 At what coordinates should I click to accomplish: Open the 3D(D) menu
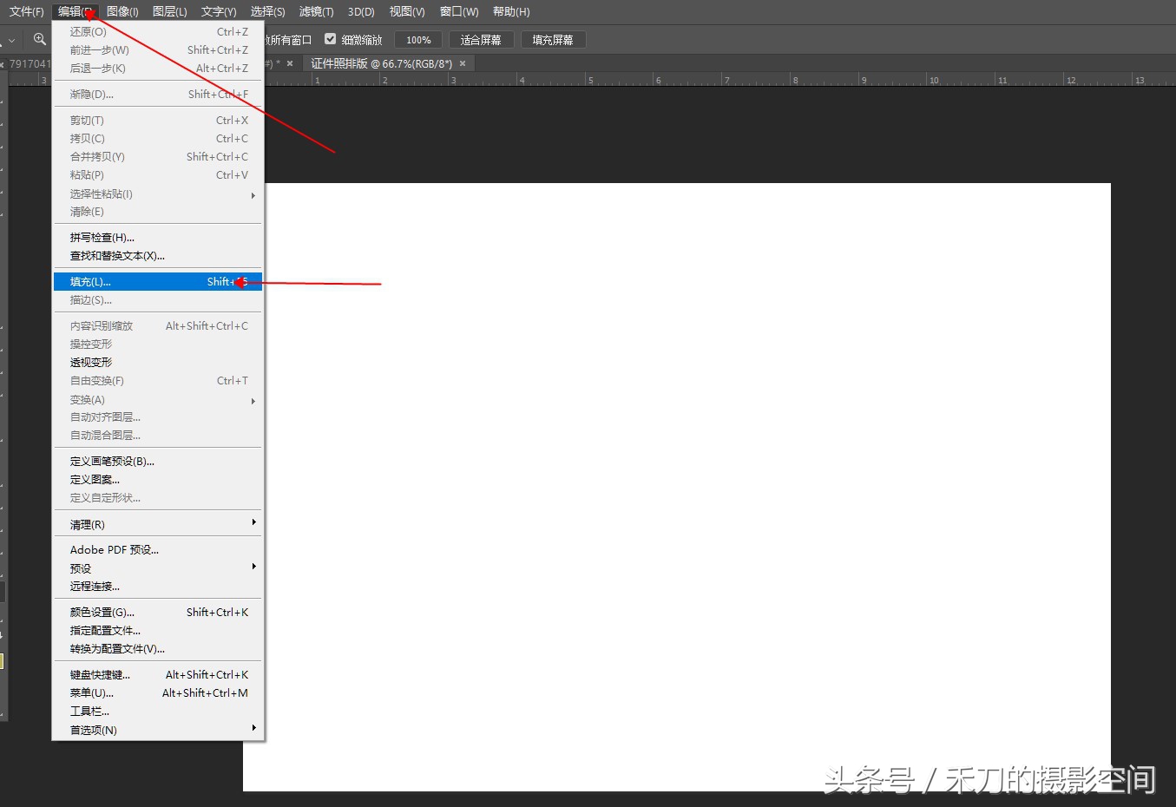click(x=361, y=11)
